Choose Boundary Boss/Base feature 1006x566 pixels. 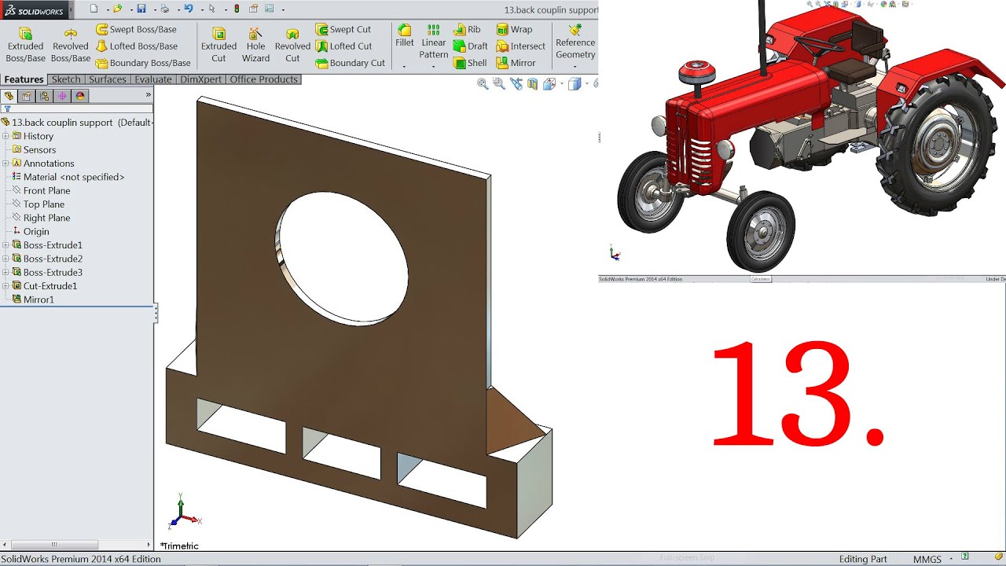point(143,63)
